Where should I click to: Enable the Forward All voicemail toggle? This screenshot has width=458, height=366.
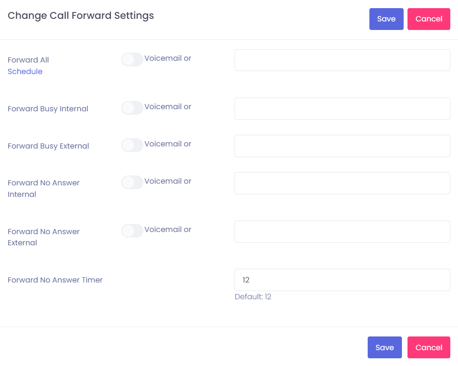pyautogui.click(x=132, y=60)
